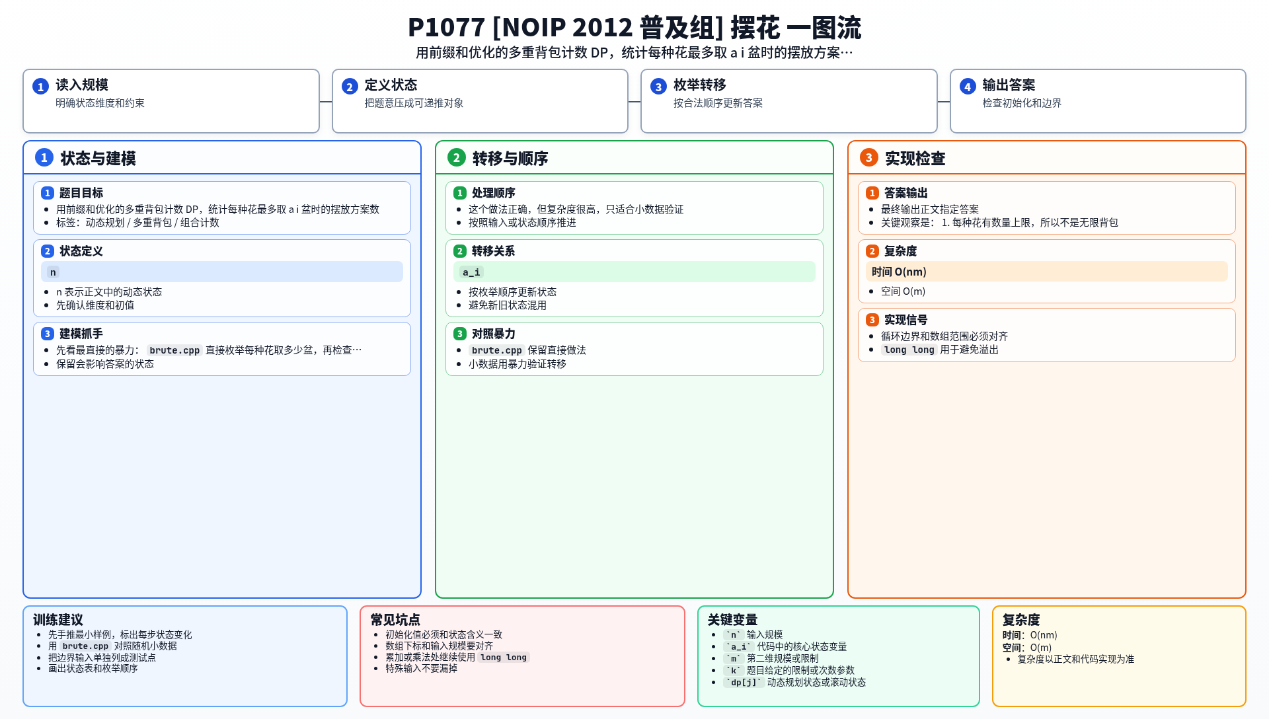The height and width of the screenshot is (719, 1269).
Task: Click the green badge next to 转移与顺序
Action: tap(457, 157)
